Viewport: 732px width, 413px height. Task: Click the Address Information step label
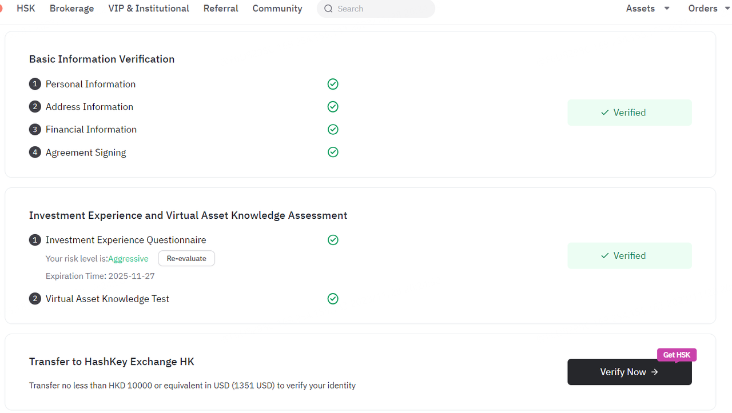89,107
